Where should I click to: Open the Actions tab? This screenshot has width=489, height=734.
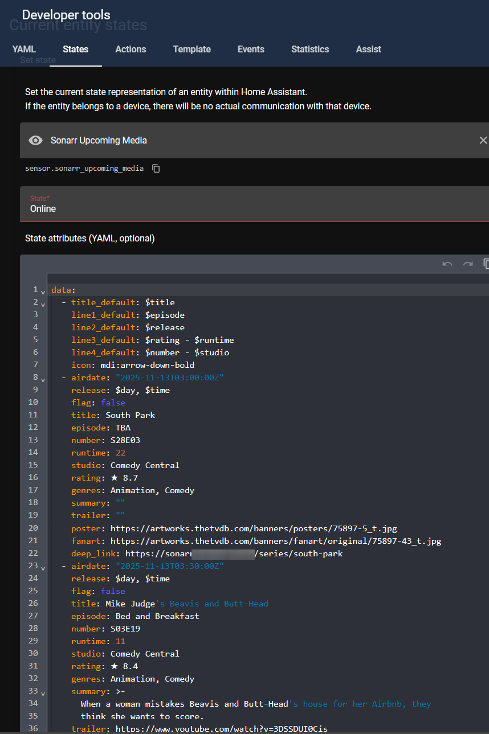[x=131, y=50]
